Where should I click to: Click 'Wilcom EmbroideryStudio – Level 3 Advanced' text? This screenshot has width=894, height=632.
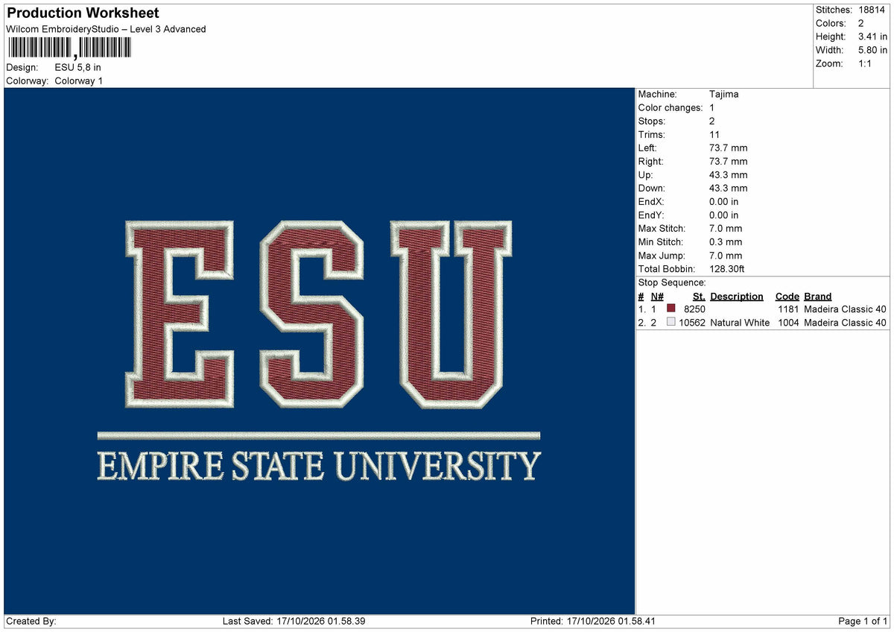[x=106, y=29]
